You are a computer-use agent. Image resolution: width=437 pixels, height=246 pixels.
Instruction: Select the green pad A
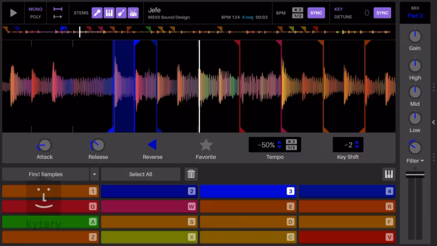click(x=50, y=221)
